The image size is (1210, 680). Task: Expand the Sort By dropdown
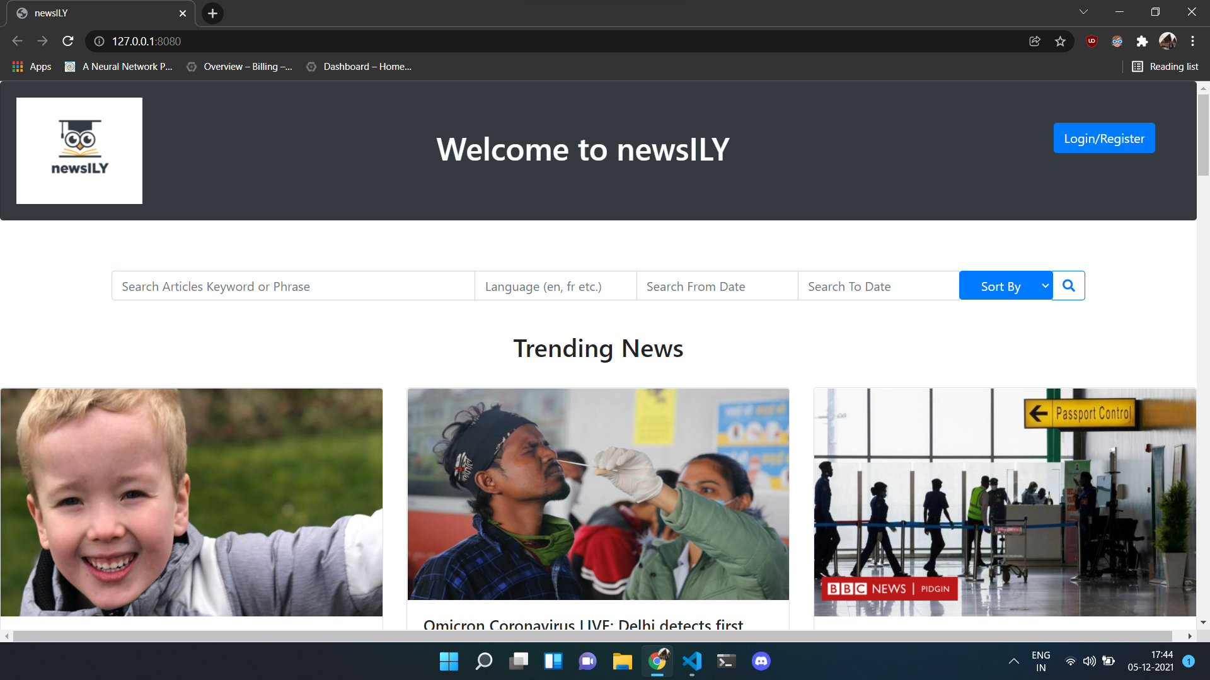point(1006,286)
